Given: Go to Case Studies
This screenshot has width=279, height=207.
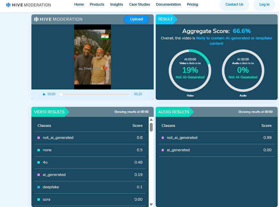Looking at the screenshot, I should click(139, 4).
